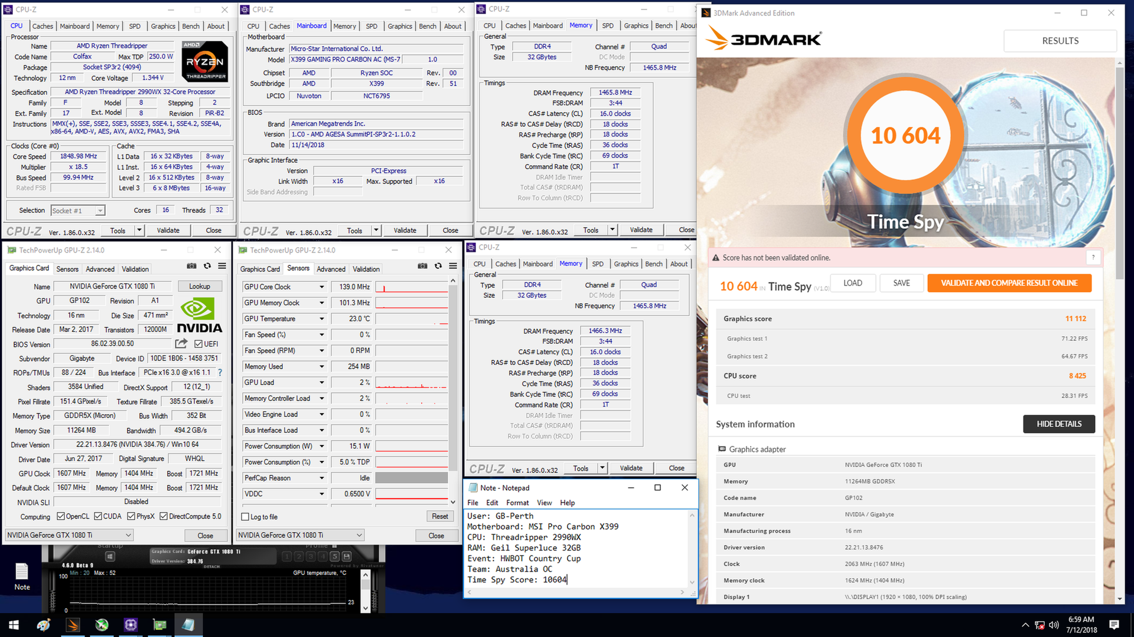Image resolution: width=1134 pixels, height=637 pixels.
Task: Select profile slot 5 in MSI Afterburner
Action: (x=334, y=556)
